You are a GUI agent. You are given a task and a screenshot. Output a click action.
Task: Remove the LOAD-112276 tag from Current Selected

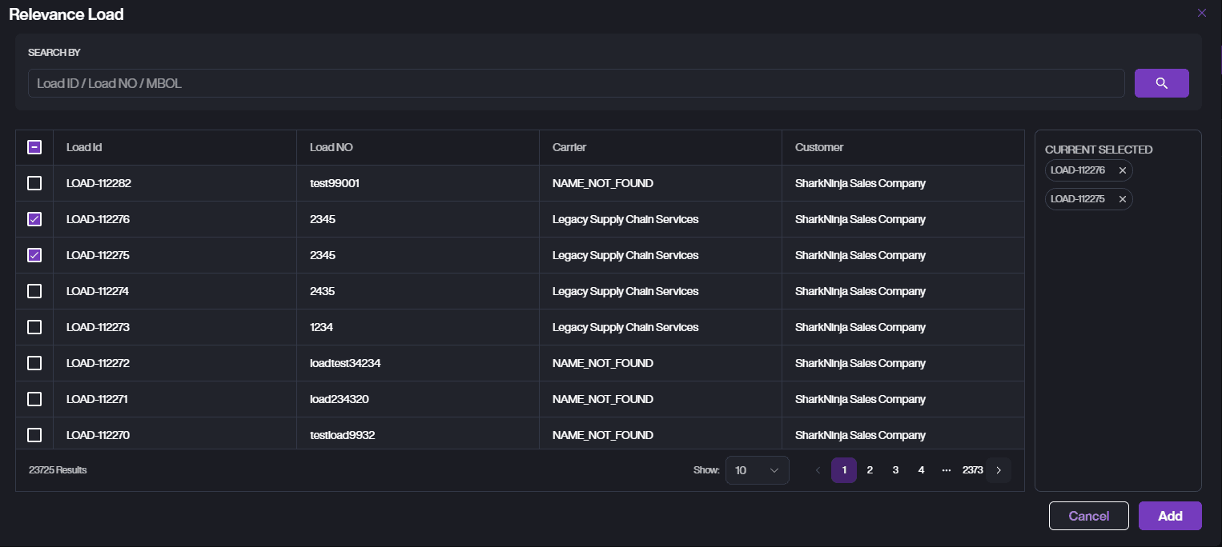click(x=1122, y=170)
